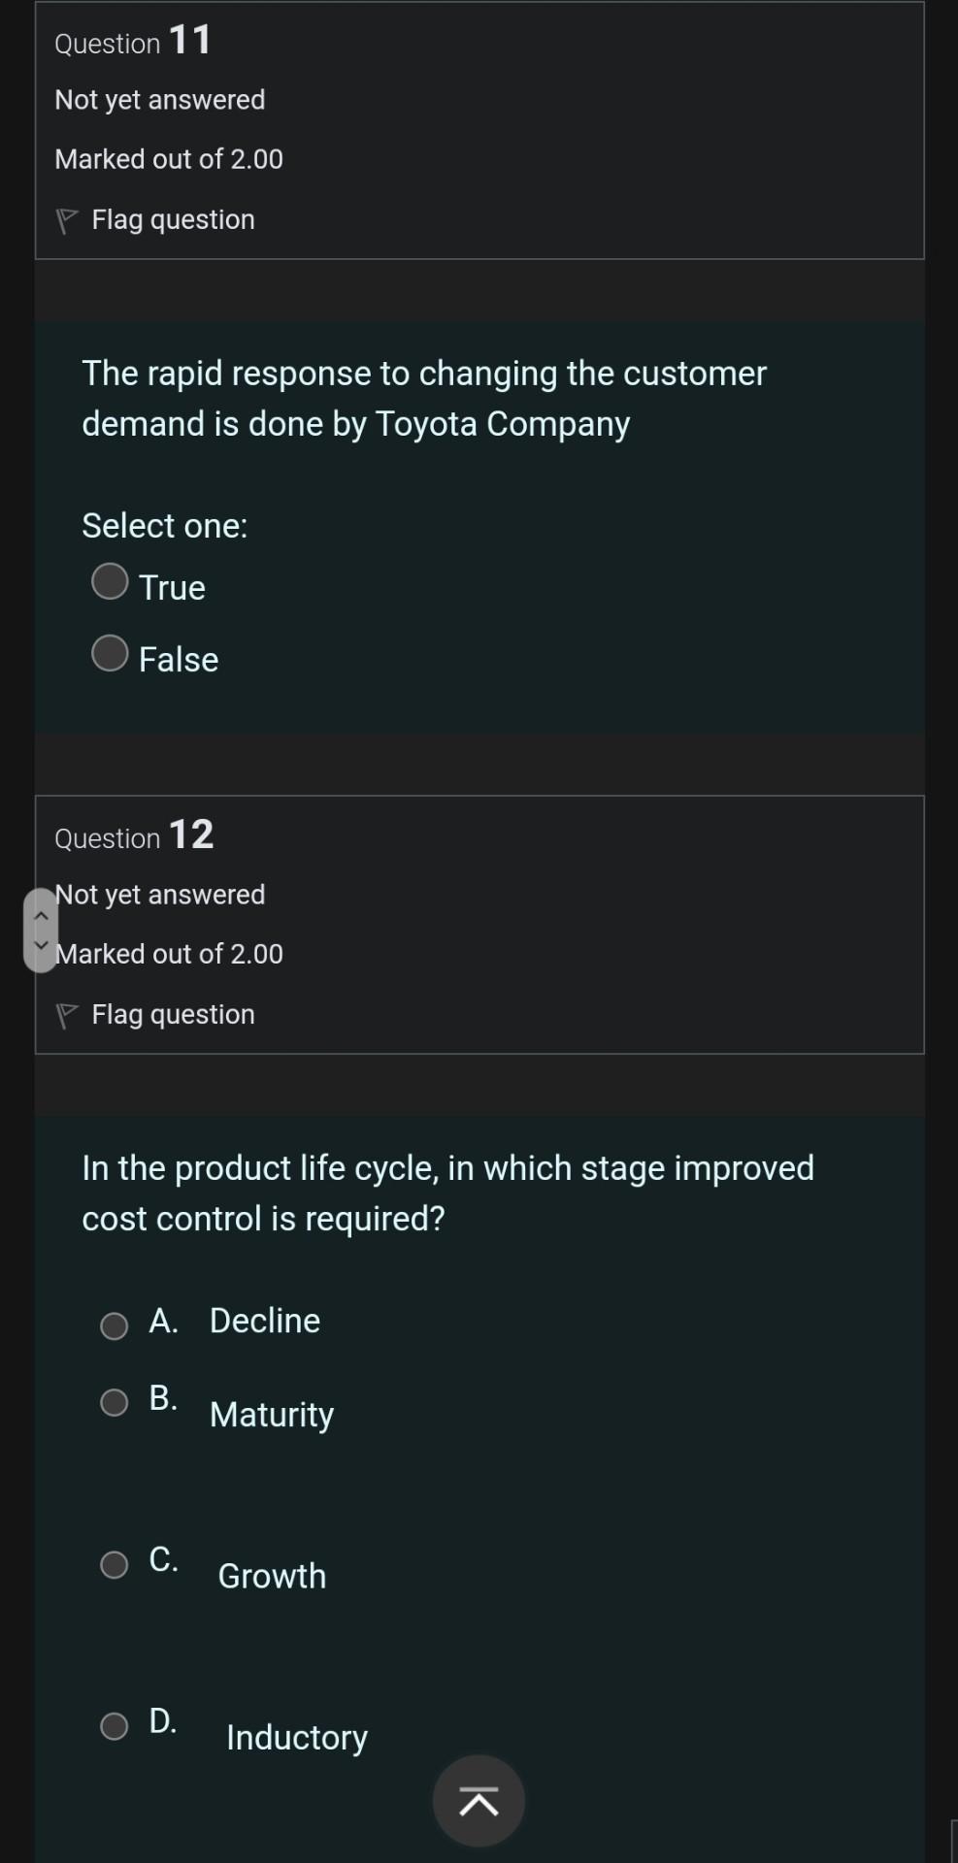
Task: Click the 'Marked out of 2.00' label for Question 12
Action: [x=169, y=953]
